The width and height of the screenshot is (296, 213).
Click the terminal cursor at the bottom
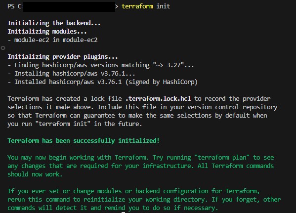click(x=123, y=212)
